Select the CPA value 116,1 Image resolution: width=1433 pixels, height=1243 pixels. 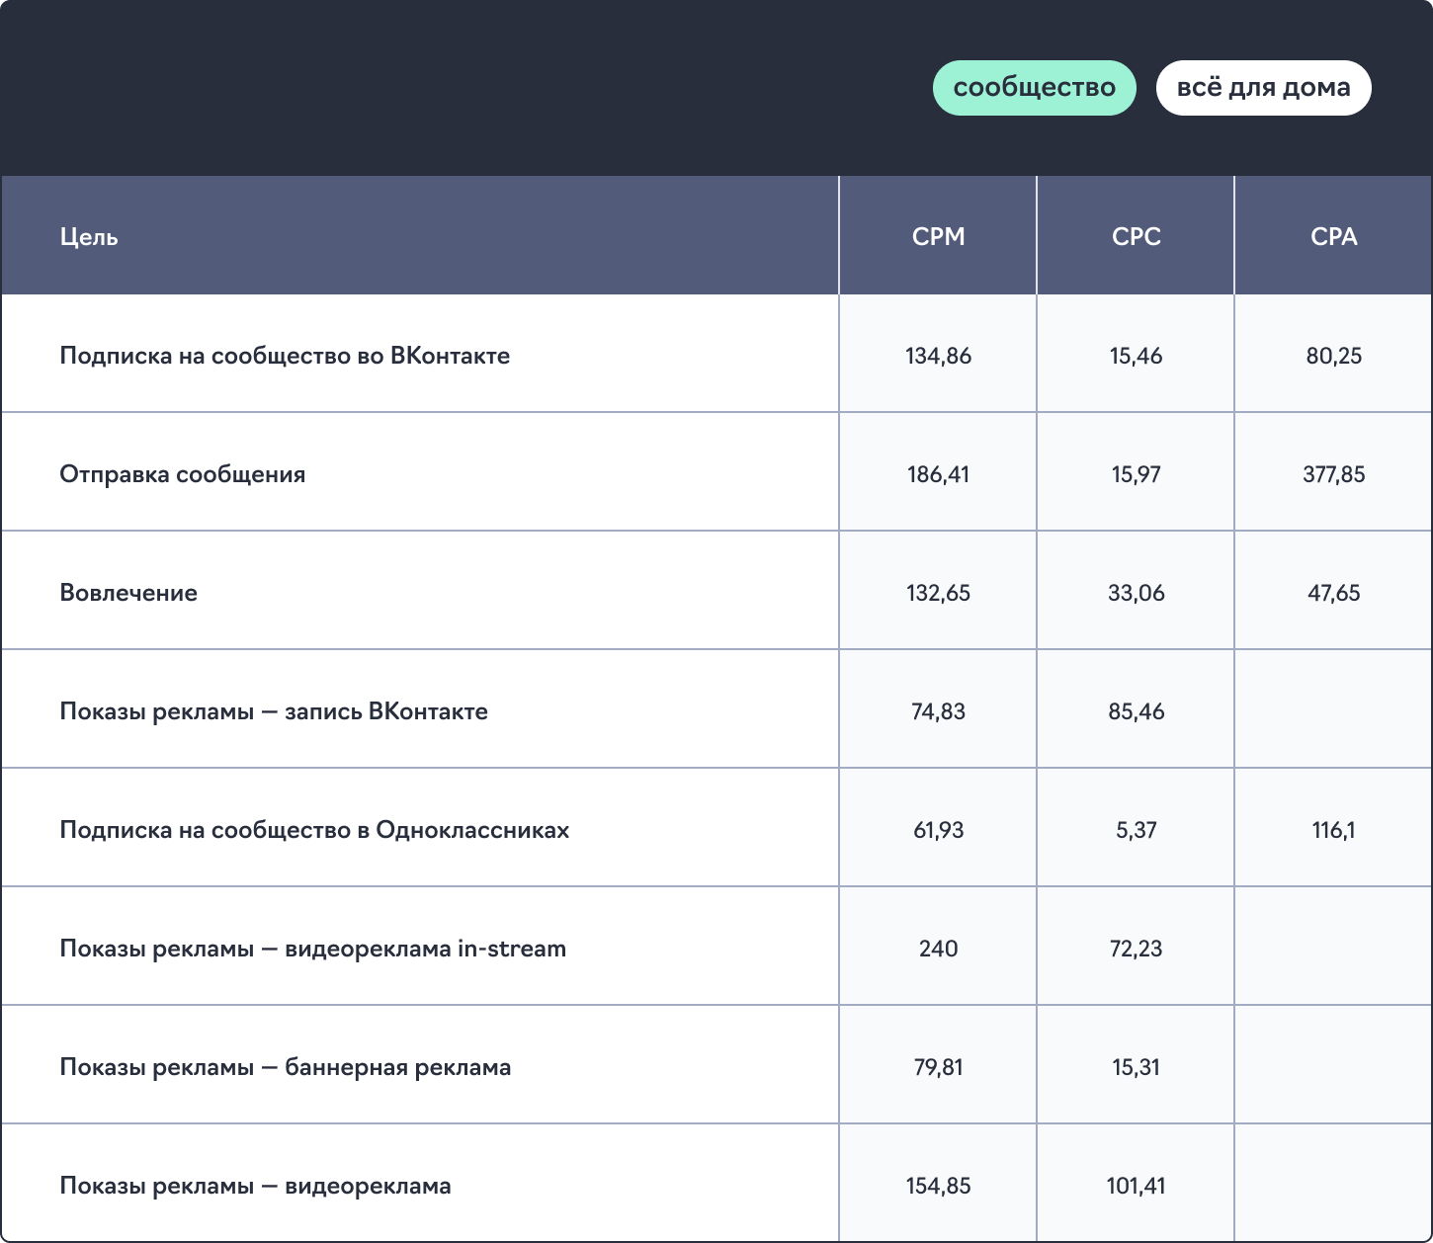pyautogui.click(x=1333, y=830)
